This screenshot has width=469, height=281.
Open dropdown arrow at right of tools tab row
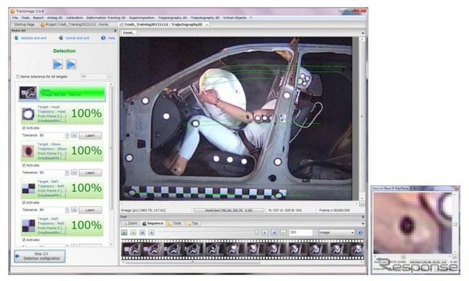[x=363, y=223]
